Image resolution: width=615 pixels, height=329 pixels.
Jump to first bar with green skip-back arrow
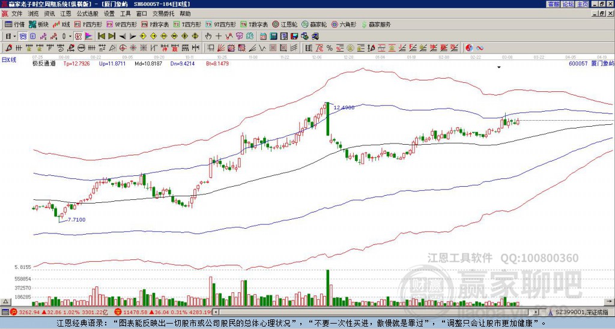pyautogui.click(x=101, y=37)
